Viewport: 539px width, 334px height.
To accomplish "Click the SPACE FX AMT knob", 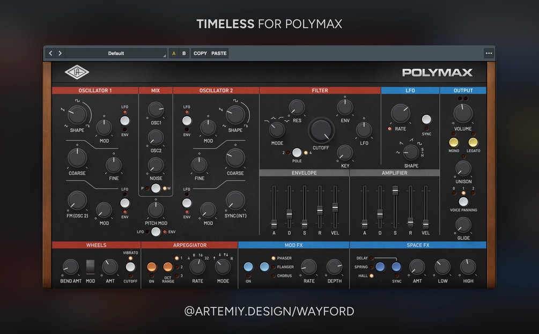I will pyautogui.click(x=417, y=267).
